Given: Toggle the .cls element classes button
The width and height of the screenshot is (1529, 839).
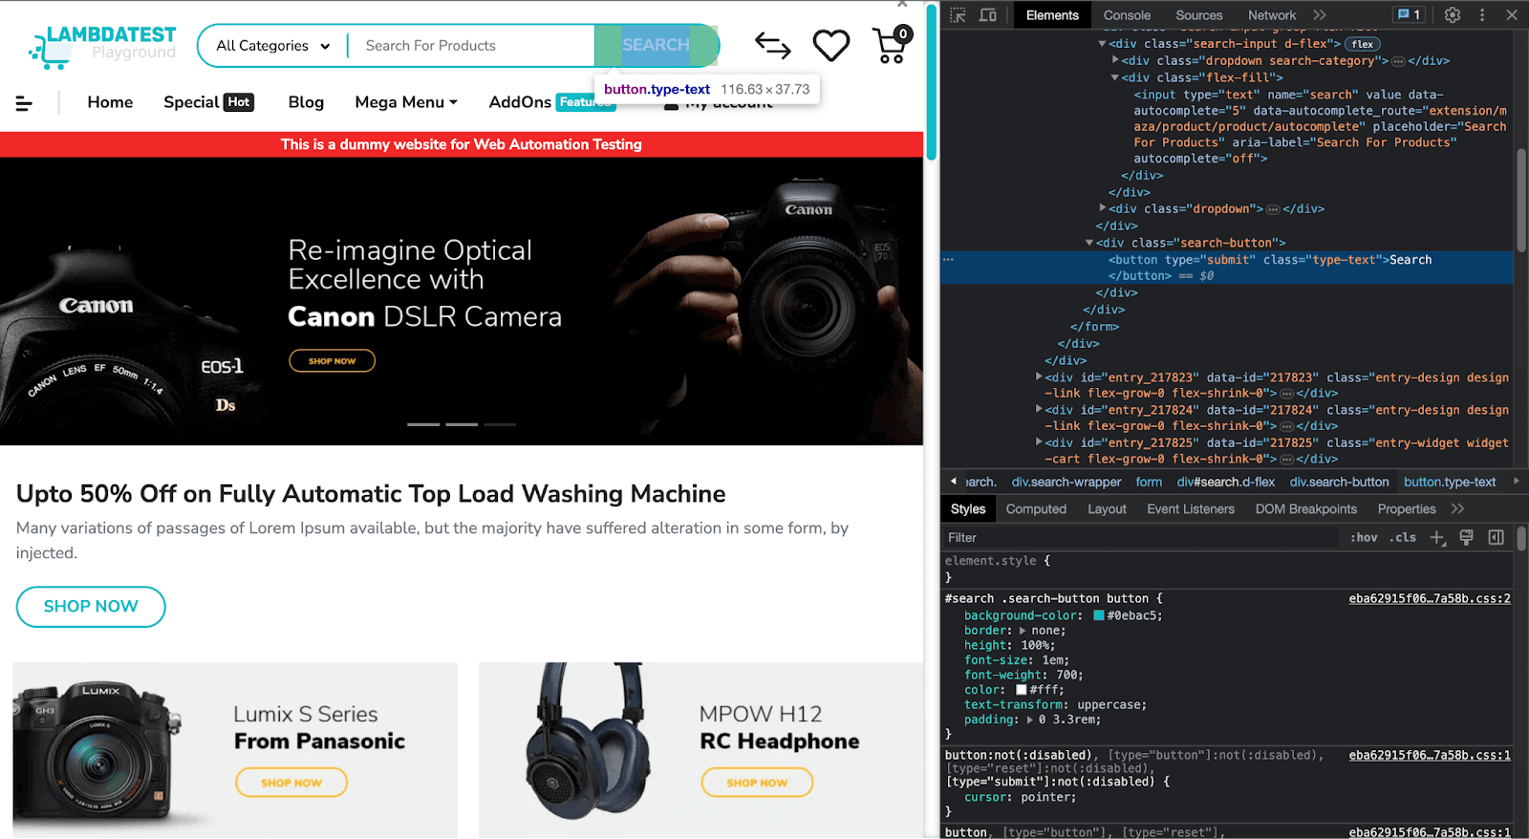Looking at the screenshot, I should (x=1403, y=538).
